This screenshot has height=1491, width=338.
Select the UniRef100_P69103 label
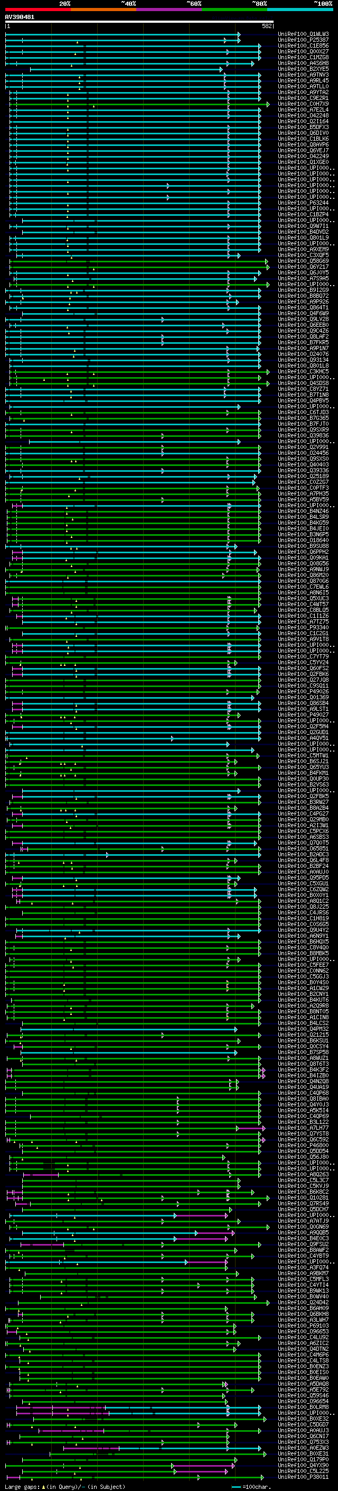(x=303, y=1325)
